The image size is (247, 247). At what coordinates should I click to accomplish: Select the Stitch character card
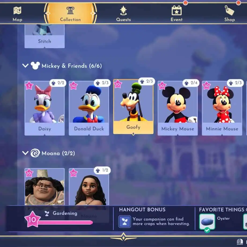click(45, 36)
